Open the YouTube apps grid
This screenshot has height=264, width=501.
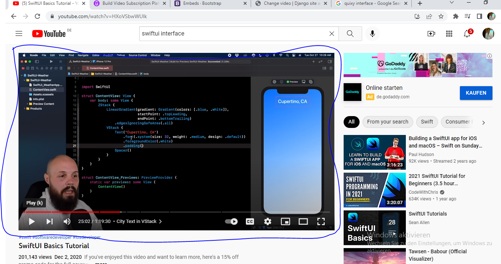(x=449, y=34)
